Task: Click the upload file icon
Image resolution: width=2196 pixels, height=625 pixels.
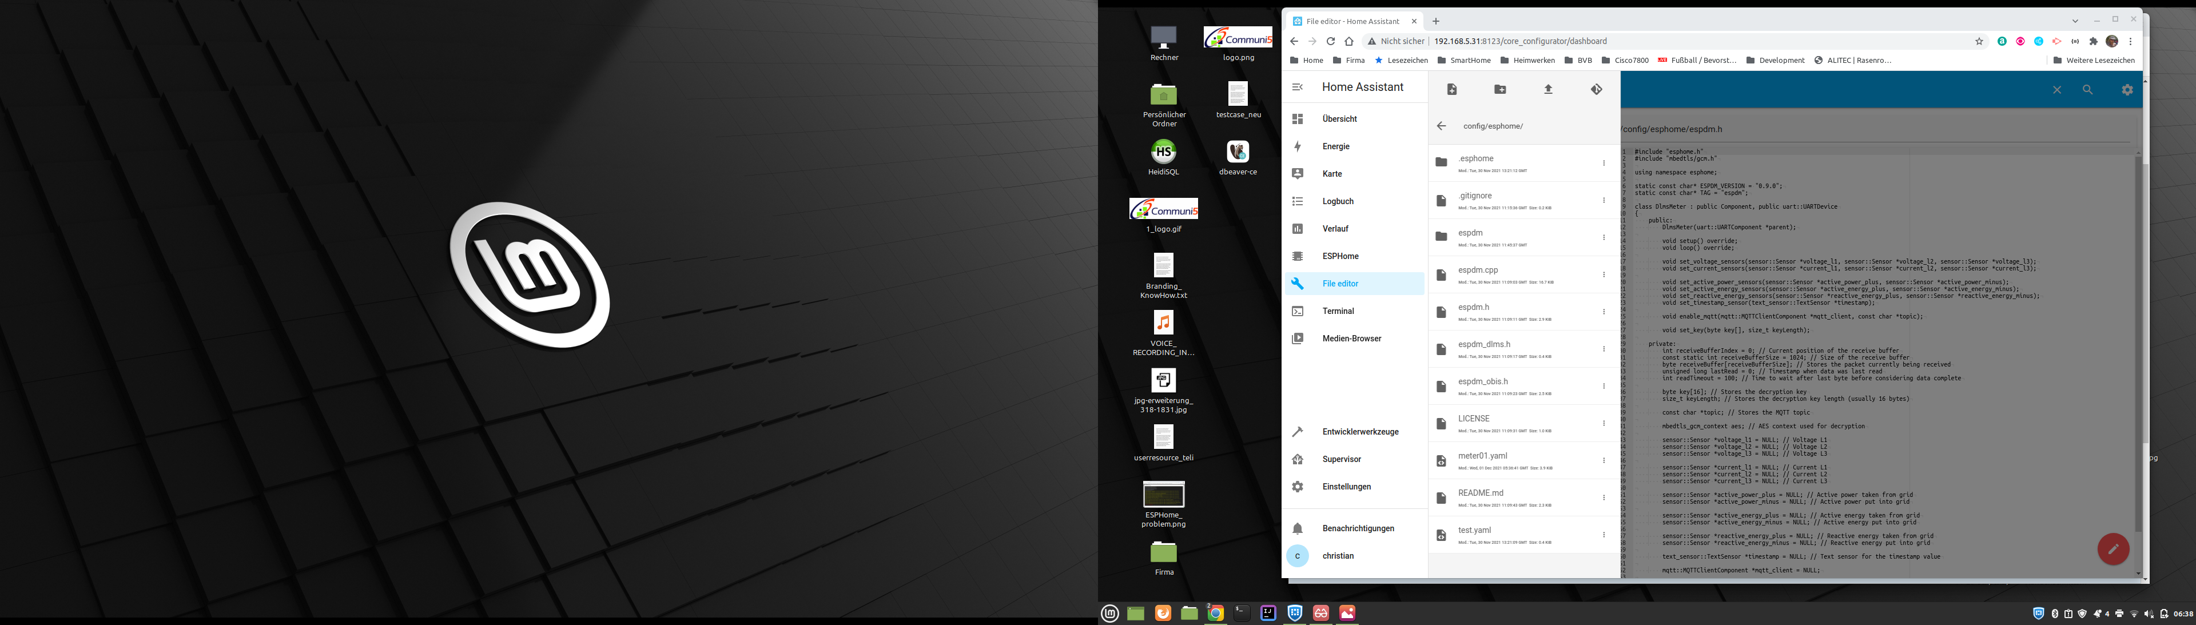Action: click(1548, 90)
